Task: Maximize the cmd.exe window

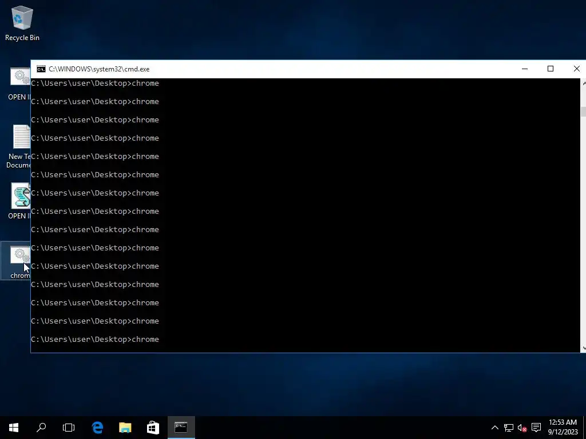Action: [x=551, y=69]
